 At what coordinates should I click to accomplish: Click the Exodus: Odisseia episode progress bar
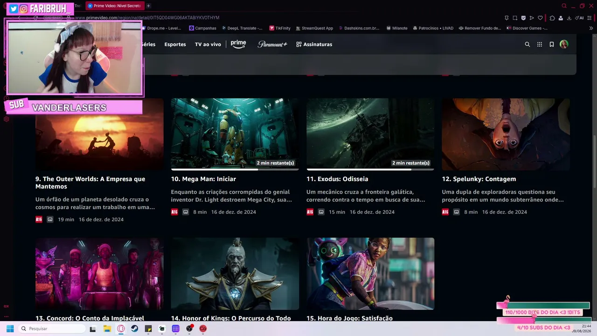pos(370,169)
